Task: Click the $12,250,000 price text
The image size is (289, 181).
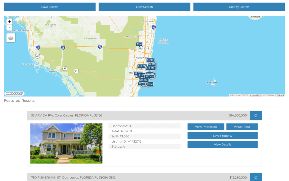Action: pyautogui.click(x=238, y=178)
